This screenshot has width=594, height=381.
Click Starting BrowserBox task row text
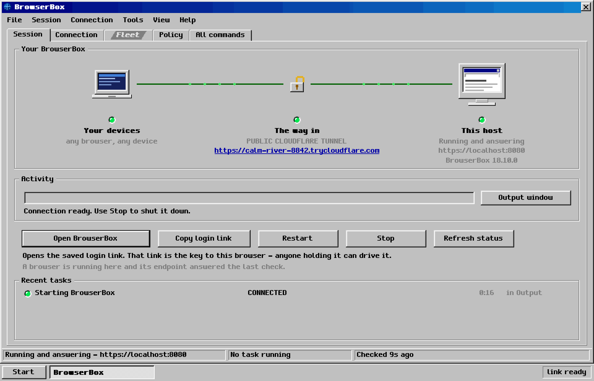75,293
